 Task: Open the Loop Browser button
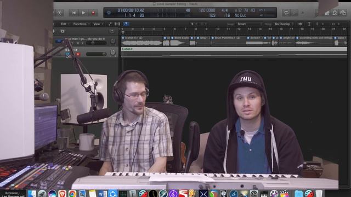point(335,13)
